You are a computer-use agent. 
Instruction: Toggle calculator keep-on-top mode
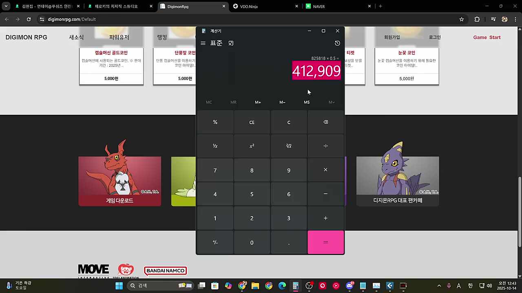pyautogui.click(x=231, y=43)
